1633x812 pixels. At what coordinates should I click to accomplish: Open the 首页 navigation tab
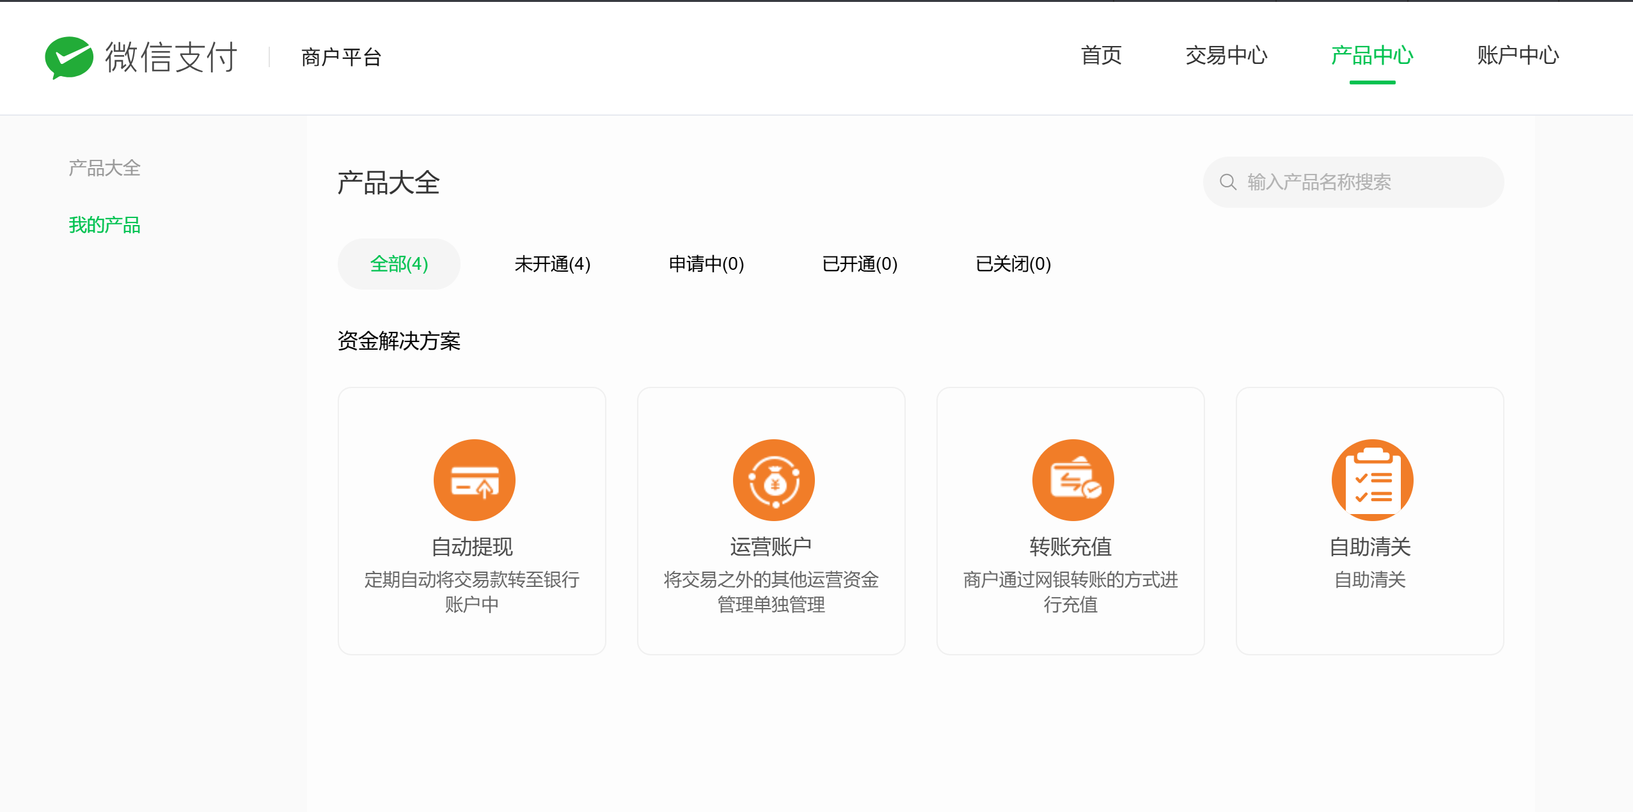click(x=1101, y=56)
